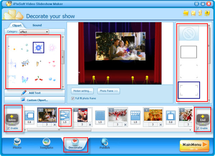Add an End clip
215x156 pixels.
point(203,119)
